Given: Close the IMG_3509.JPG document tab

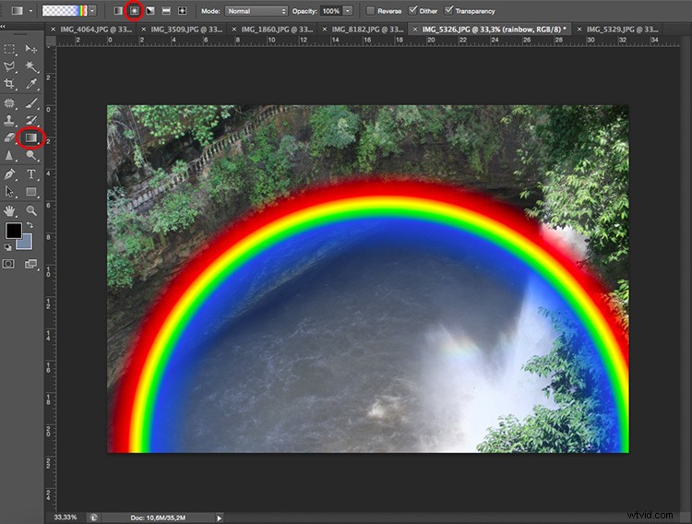Looking at the screenshot, I should [143, 30].
